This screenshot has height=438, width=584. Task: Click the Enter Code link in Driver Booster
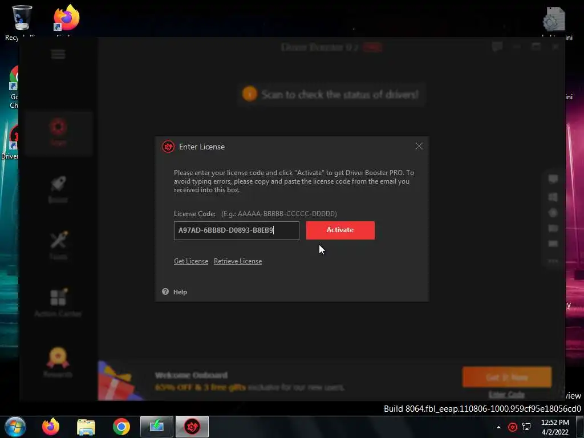[x=506, y=395]
